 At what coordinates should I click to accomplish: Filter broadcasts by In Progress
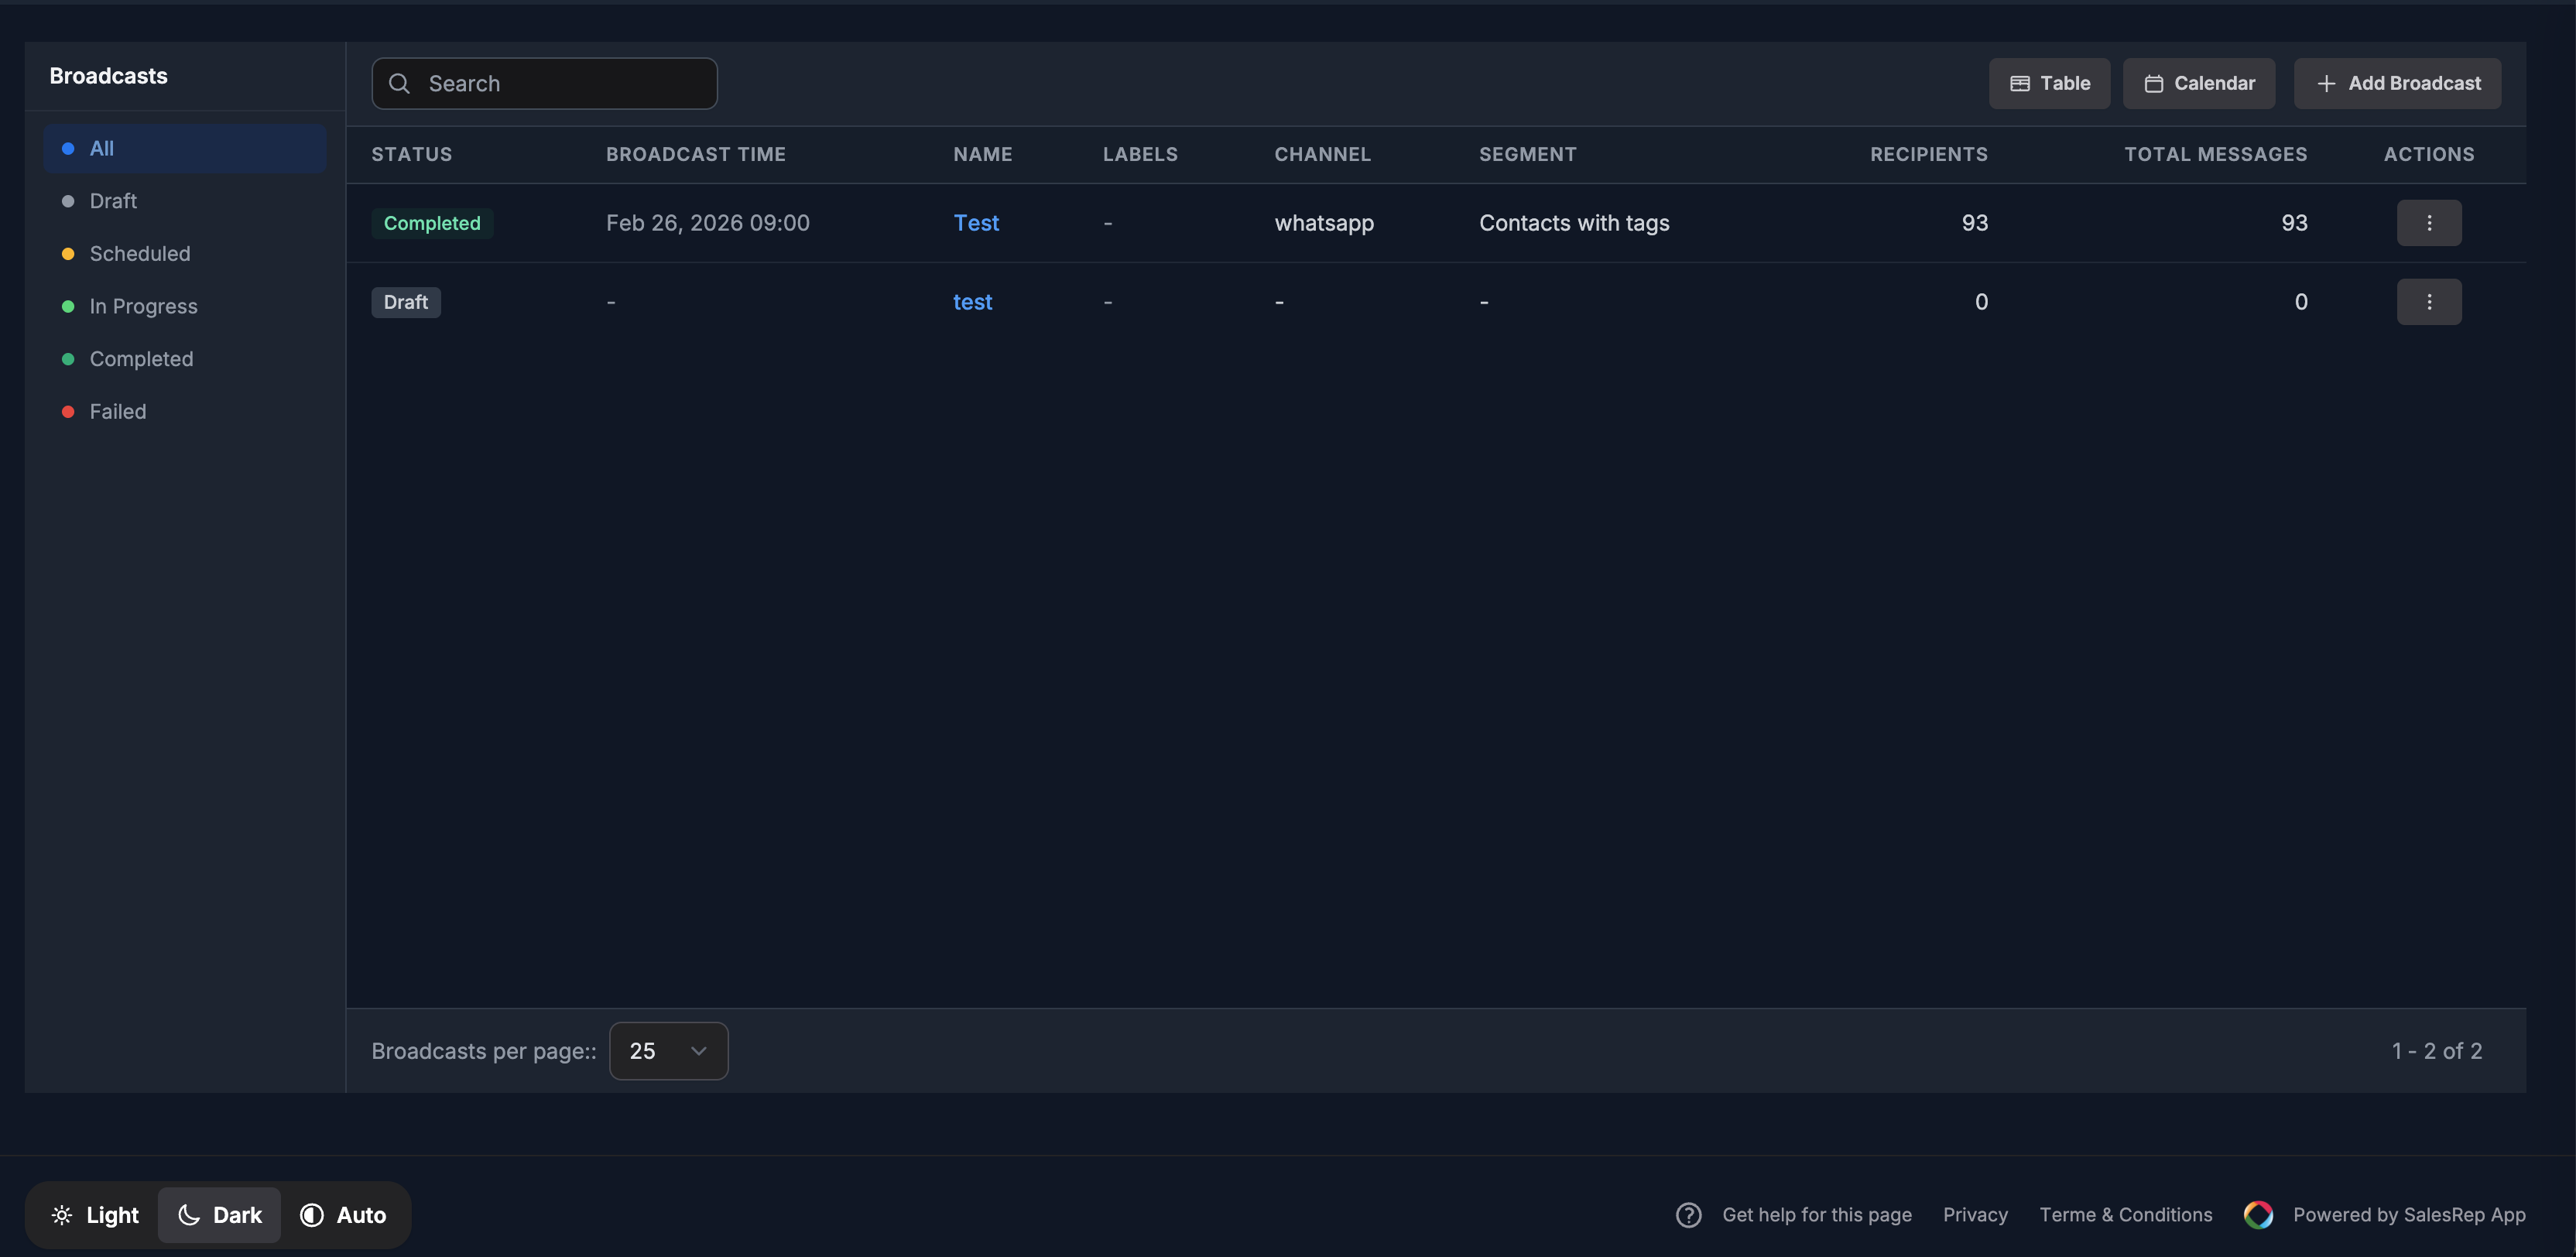(x=185, y=306)
